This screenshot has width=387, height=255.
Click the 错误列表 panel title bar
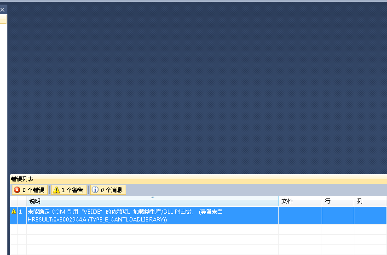click(198, 179)
